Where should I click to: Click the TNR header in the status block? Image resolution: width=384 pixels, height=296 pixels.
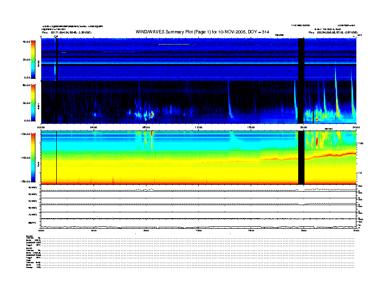[28, 261]
